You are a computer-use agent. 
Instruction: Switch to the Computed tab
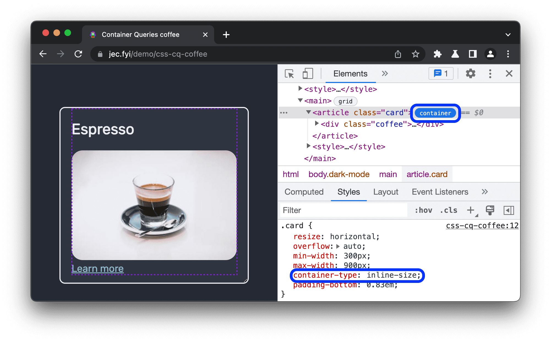click(x=303, y=192)
